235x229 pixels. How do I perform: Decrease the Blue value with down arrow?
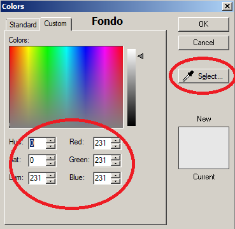point(116,181)
